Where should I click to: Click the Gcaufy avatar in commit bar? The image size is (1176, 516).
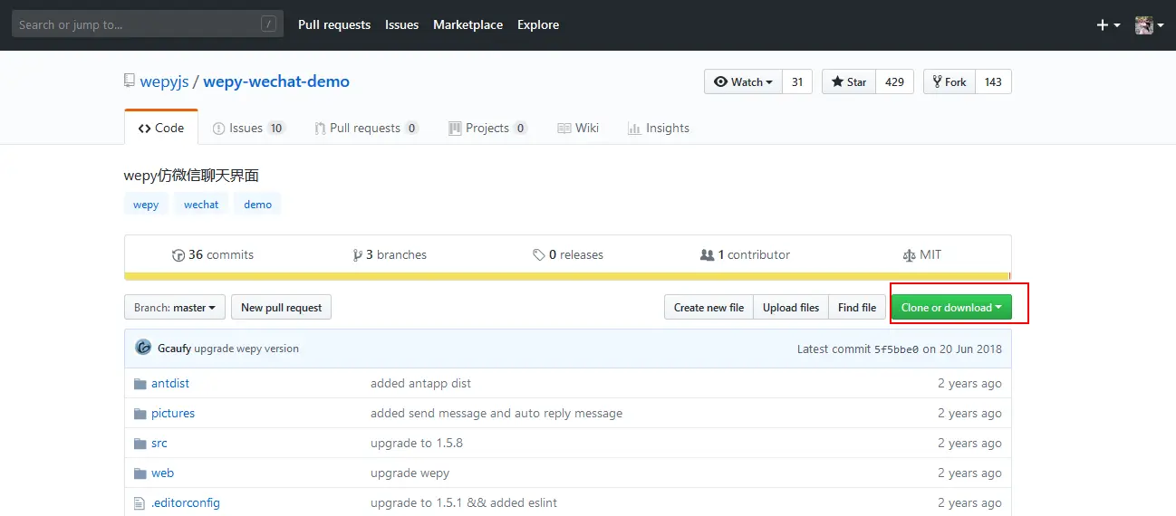[x=143, y=348]
